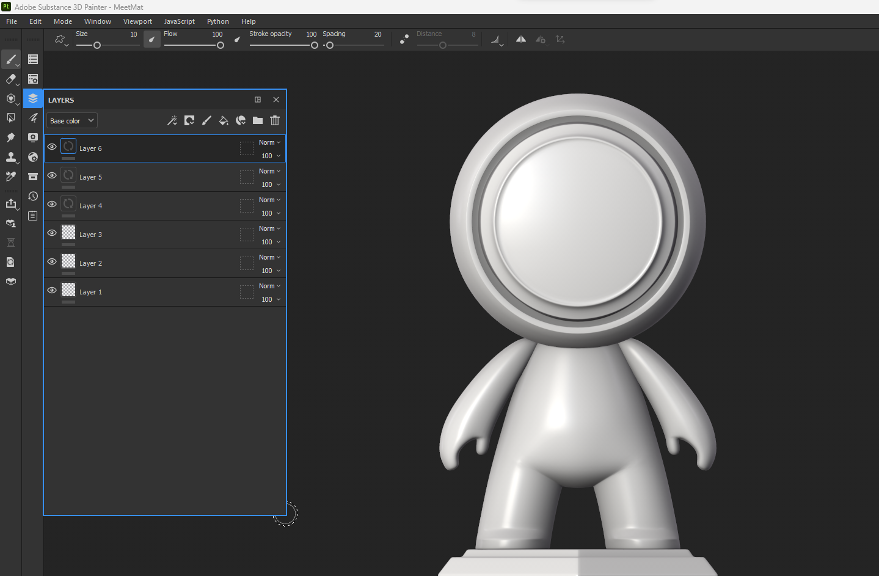Open the Python menu

point(218,21)
